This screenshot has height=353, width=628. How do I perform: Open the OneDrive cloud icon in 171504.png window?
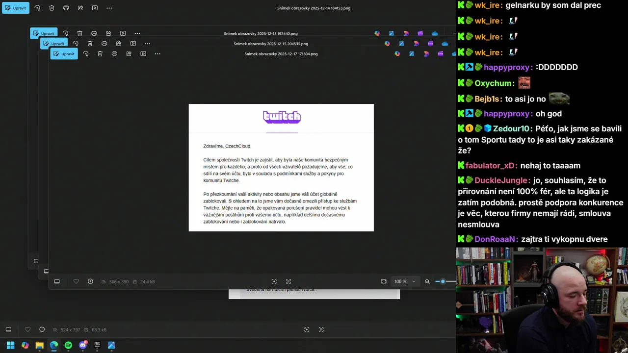click(x=455, y=53)
